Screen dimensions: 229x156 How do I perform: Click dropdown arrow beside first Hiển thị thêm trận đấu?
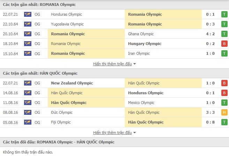[x=135, y=64]
